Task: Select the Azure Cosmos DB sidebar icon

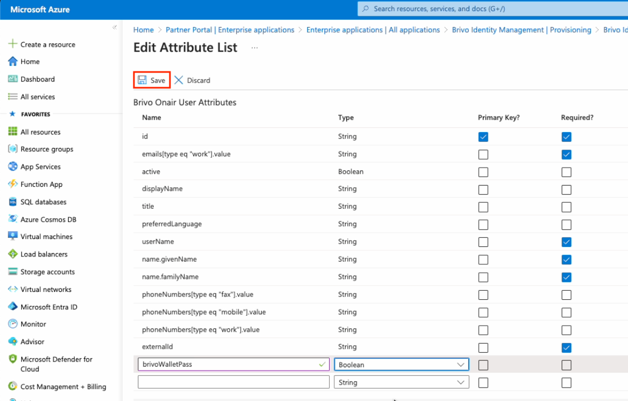Action: tap(12, 219)
